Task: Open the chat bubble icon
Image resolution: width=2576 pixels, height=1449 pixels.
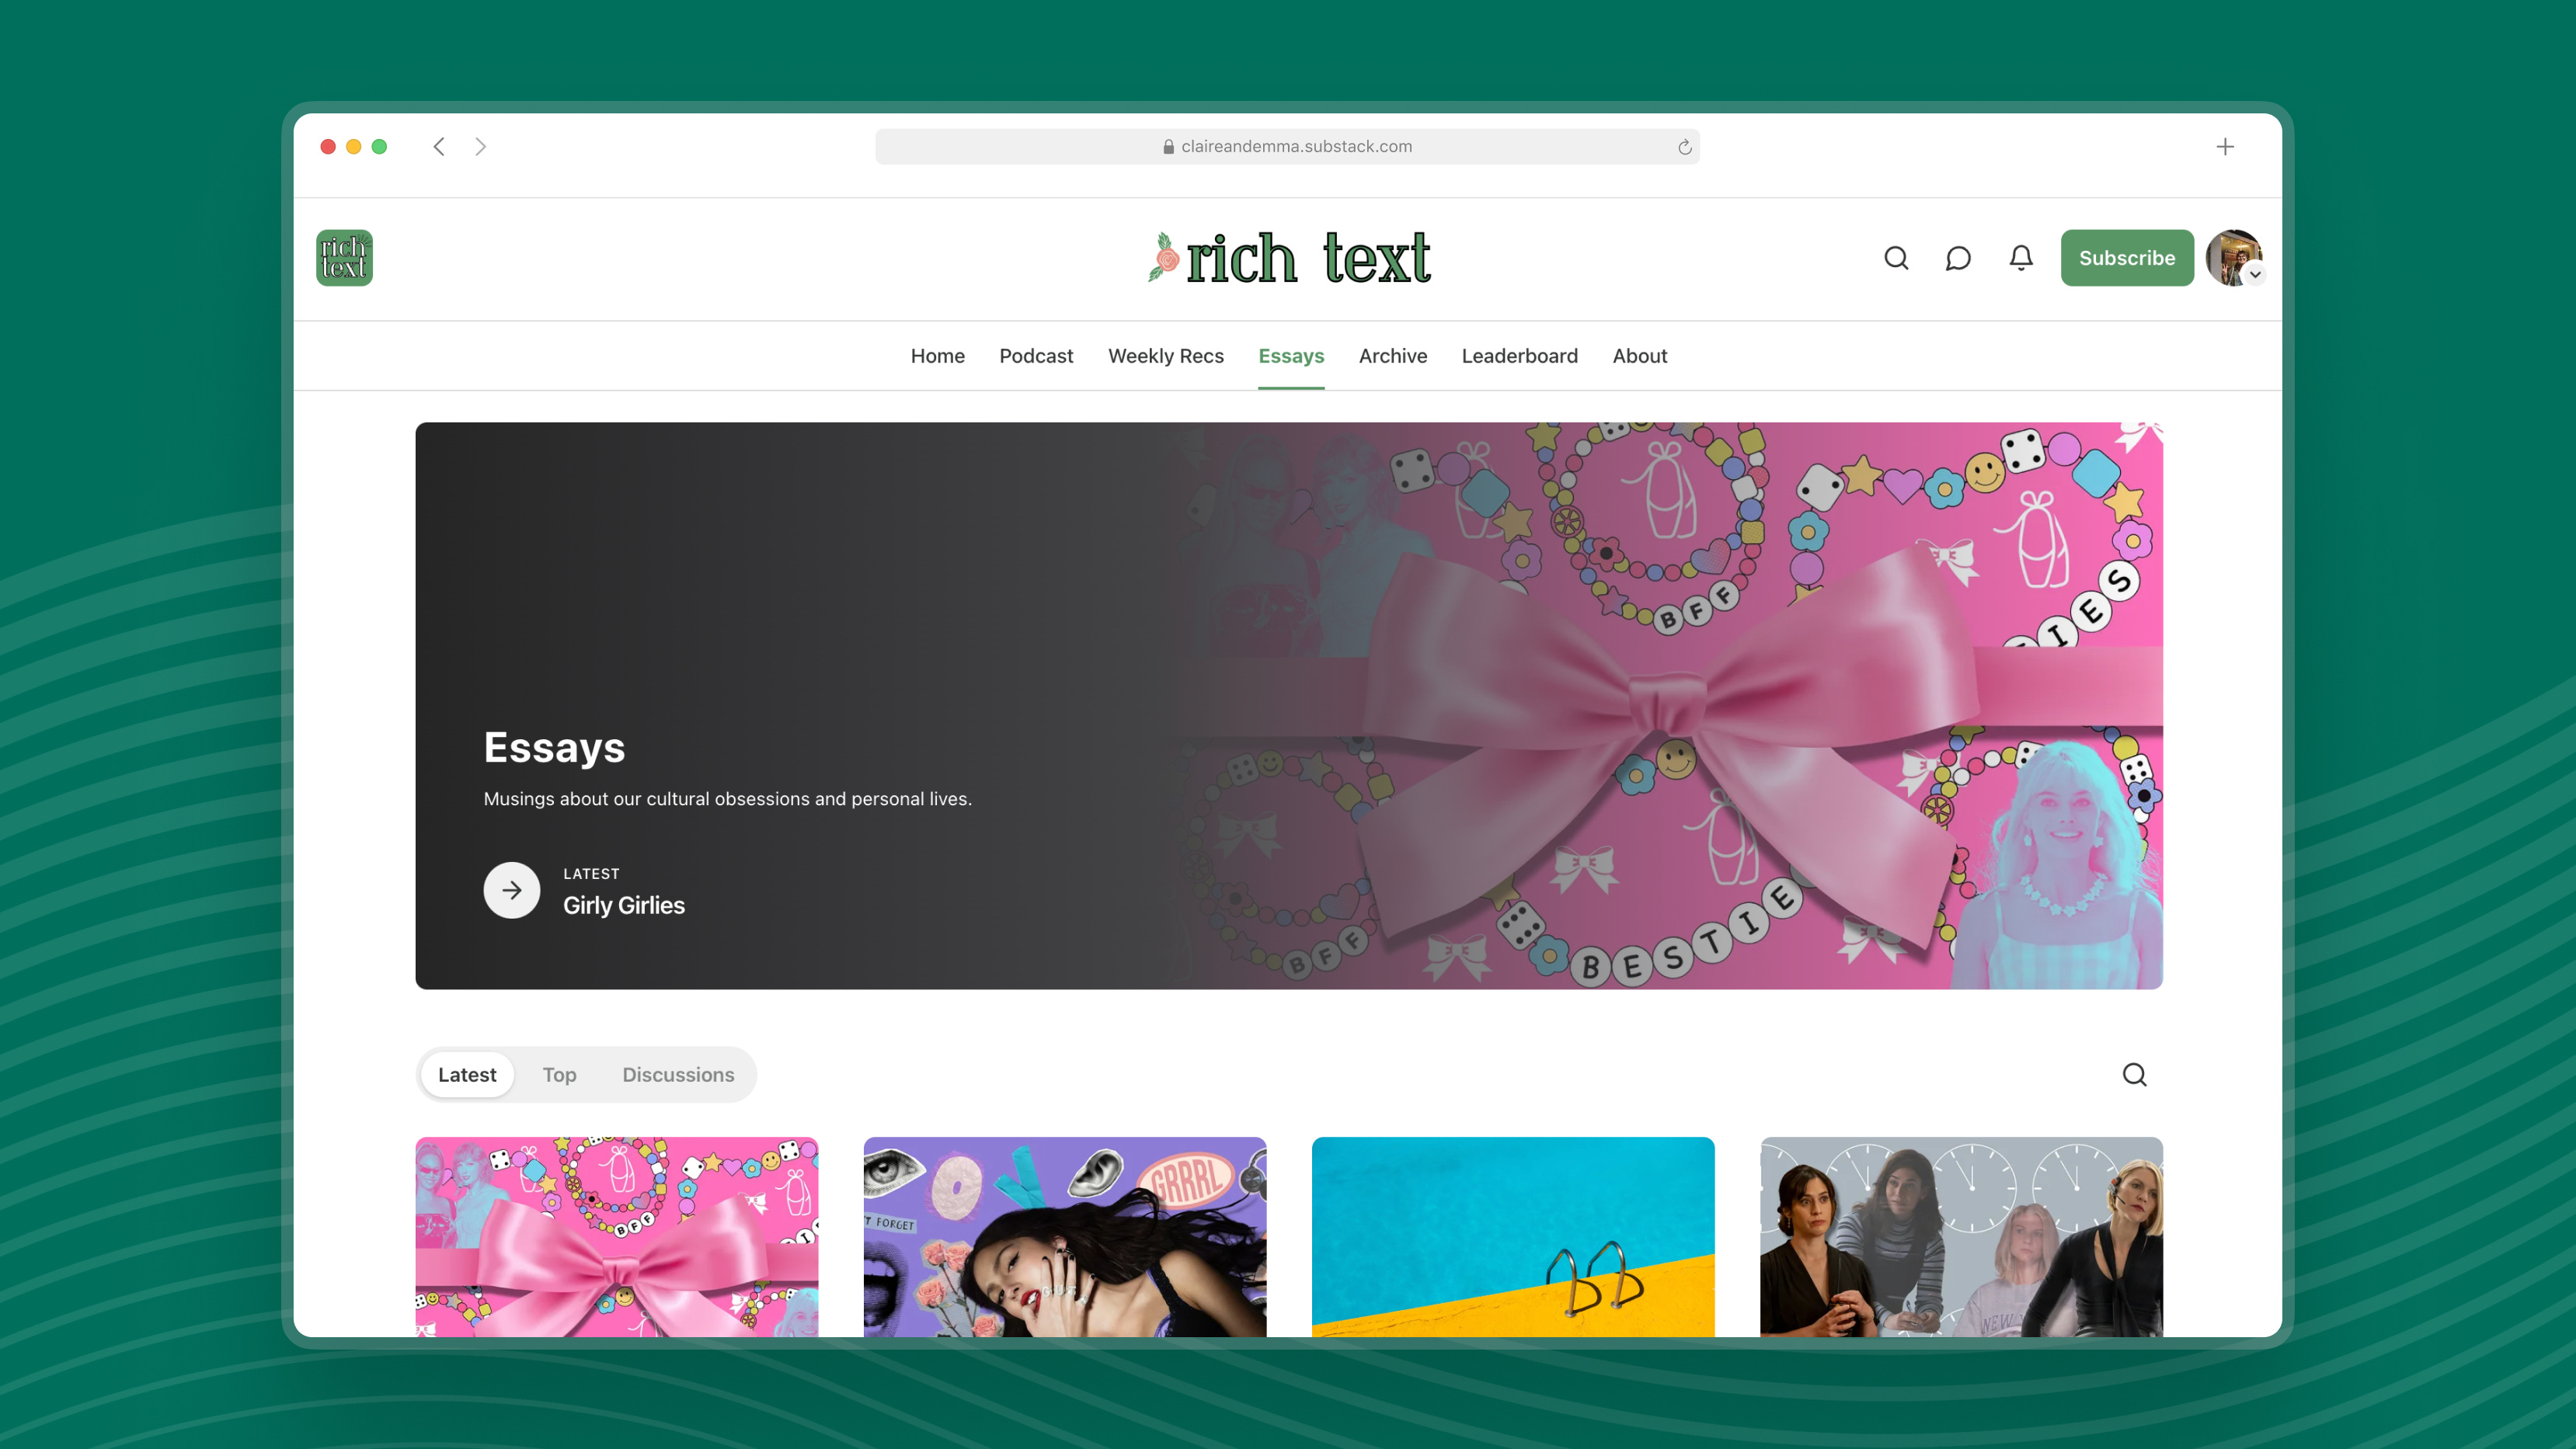Action: 1958,258
